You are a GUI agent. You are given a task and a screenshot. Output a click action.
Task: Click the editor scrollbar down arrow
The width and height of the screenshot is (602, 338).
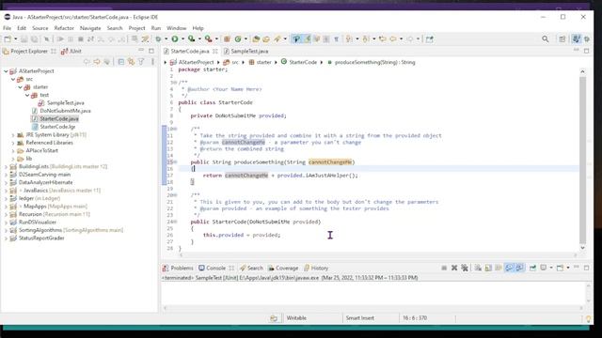pyautogui.click(x=582, y=248)
